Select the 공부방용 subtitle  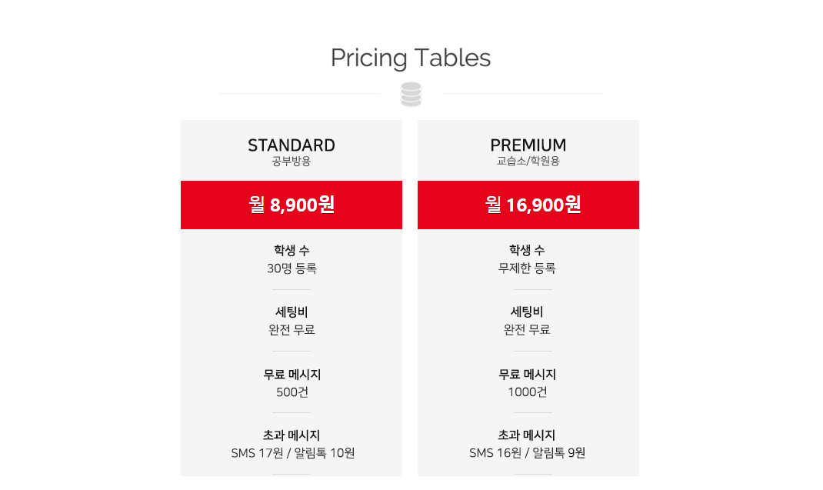tap(292, 162)
